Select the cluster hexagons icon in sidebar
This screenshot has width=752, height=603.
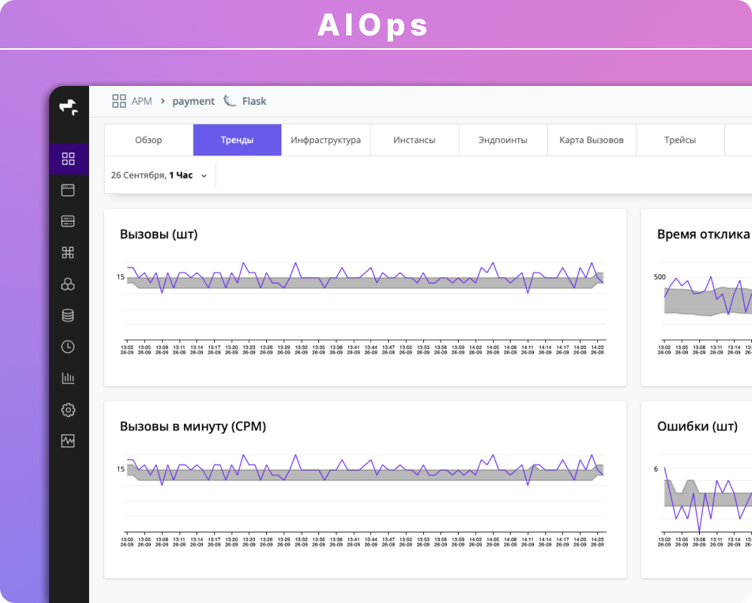coord(69,284)
